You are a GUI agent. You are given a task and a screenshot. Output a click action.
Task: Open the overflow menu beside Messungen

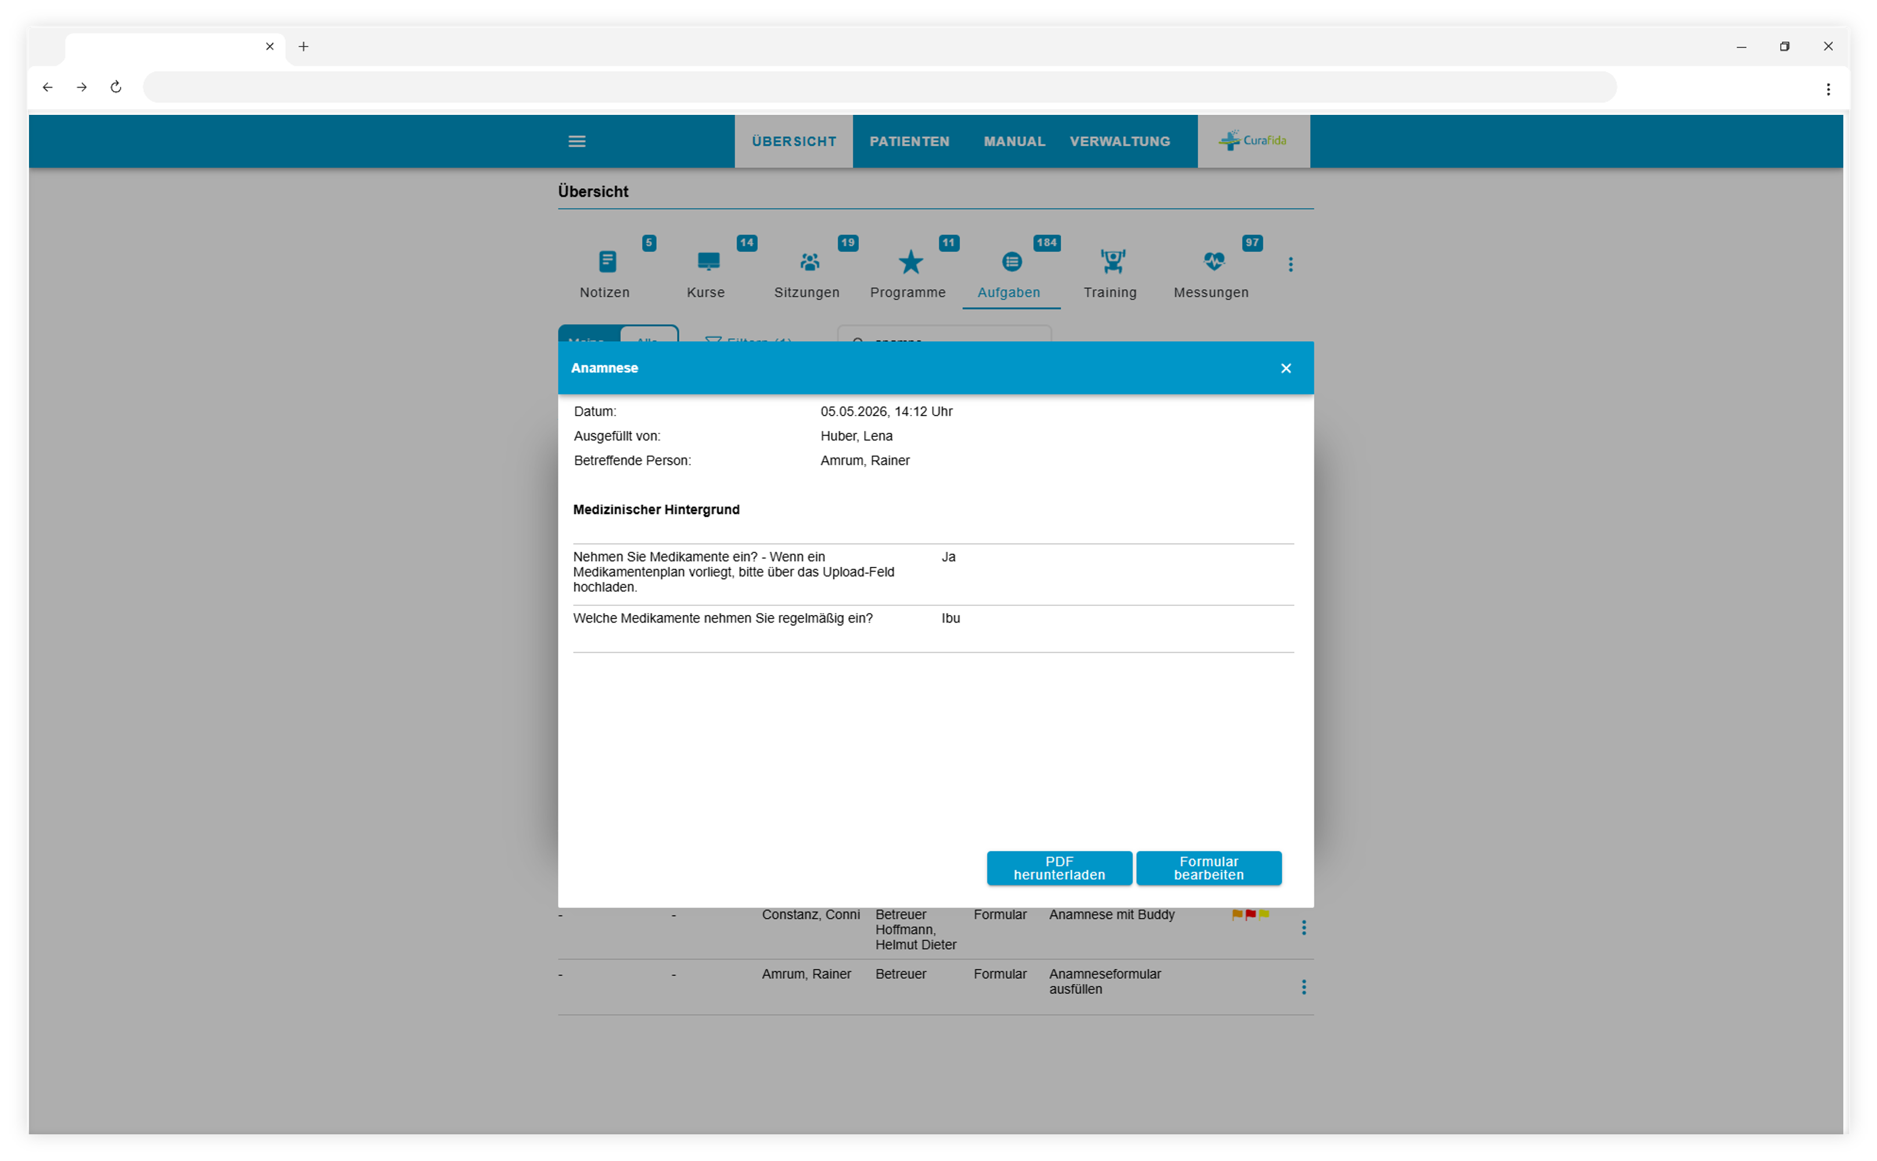tap(1290, 264)
